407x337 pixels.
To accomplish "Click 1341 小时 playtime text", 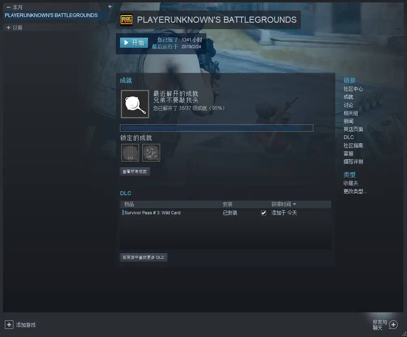I will click(x=192, y=40).
